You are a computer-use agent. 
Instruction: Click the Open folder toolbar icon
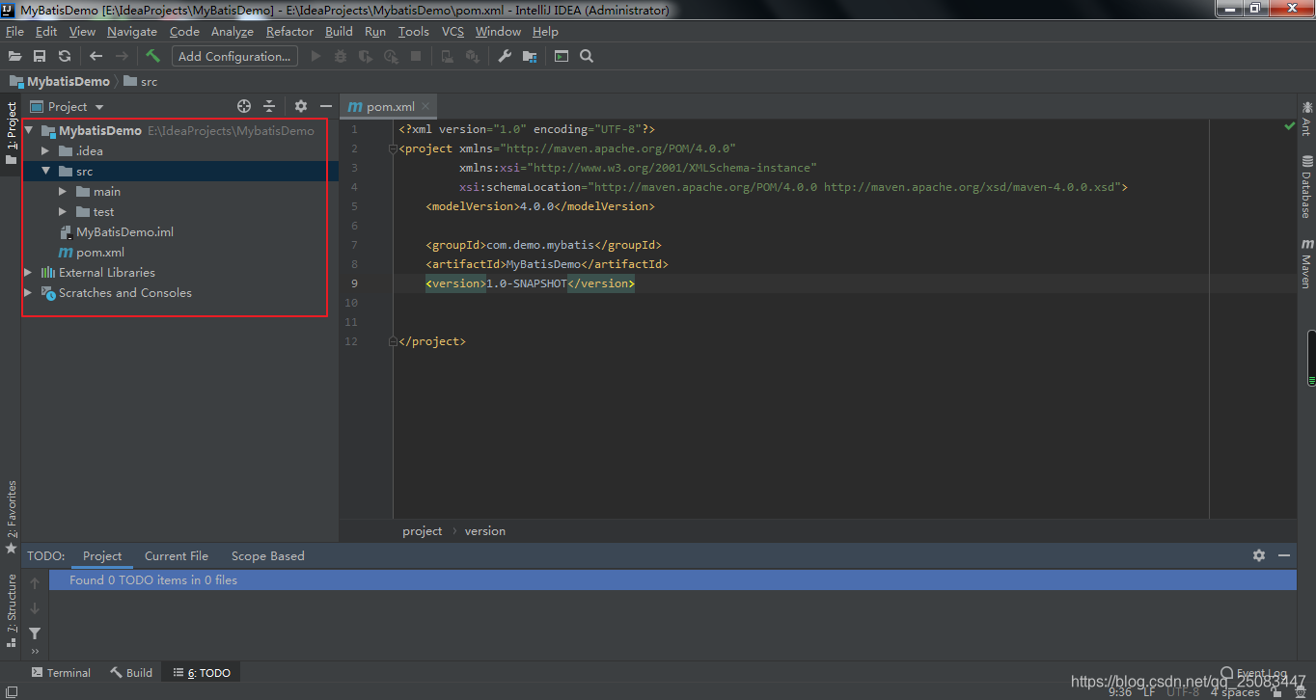click(14, 56)
